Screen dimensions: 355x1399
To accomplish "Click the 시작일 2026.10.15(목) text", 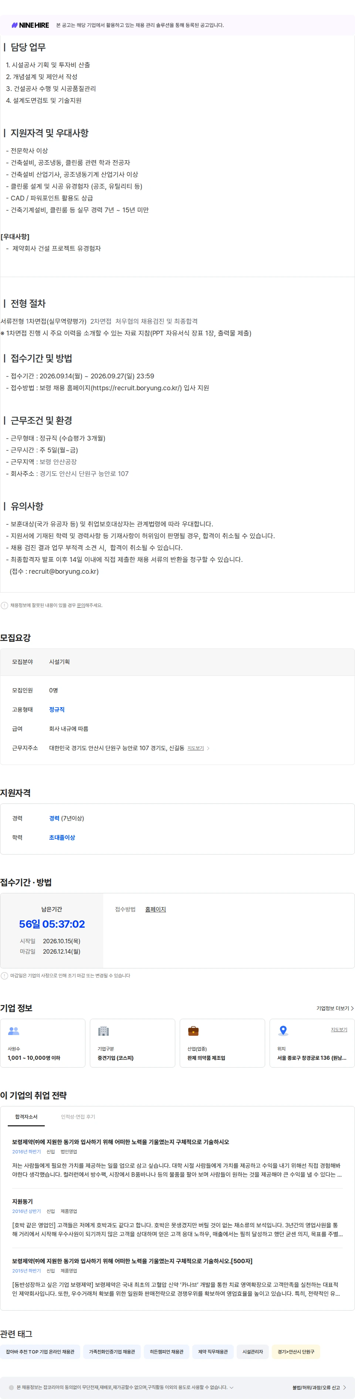I will pyautogui.click(x=50, y=941).
